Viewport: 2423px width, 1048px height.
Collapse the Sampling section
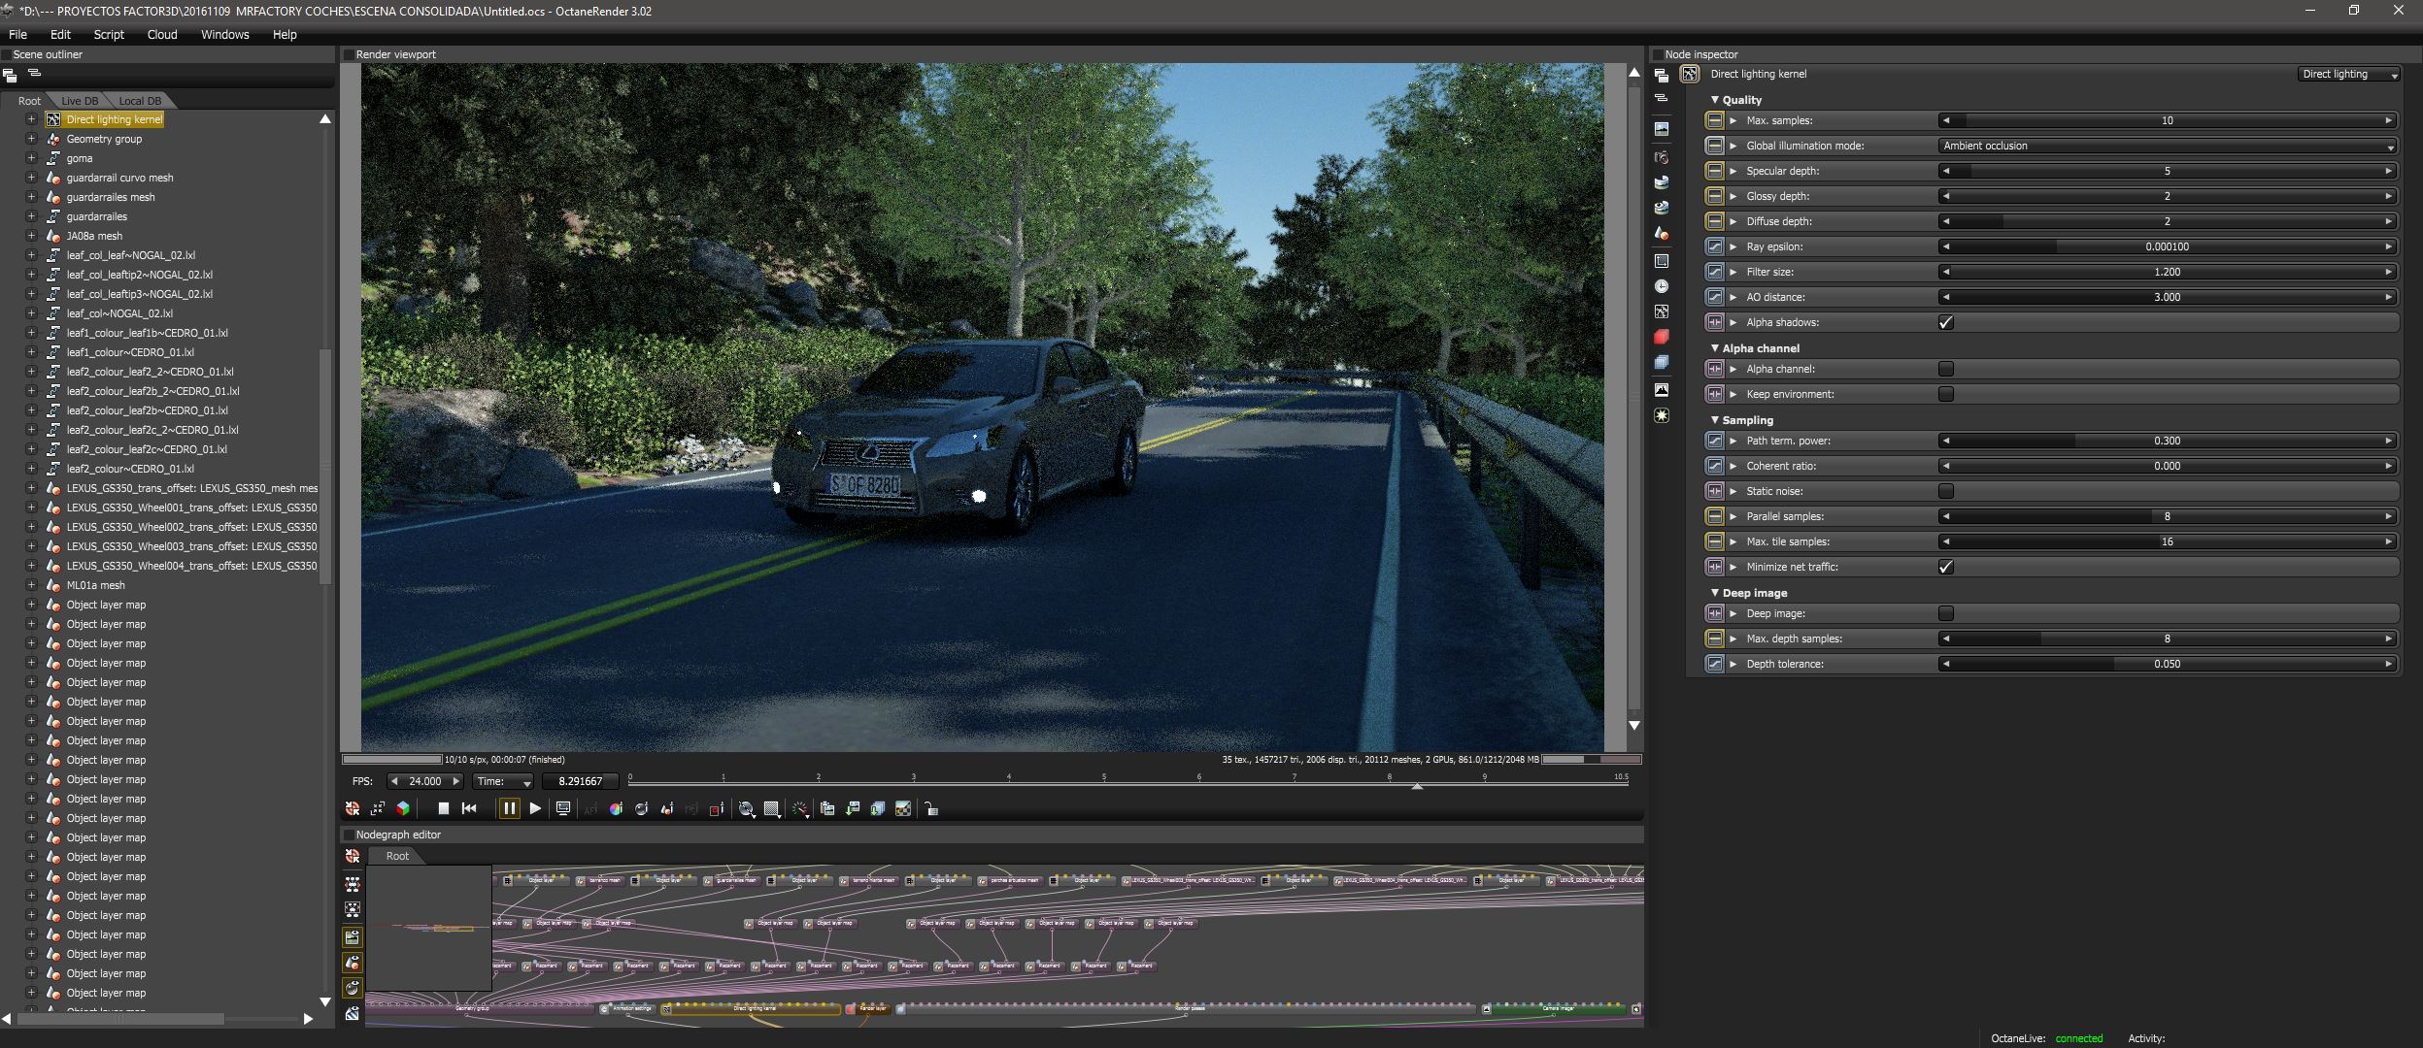(1715, 420)
